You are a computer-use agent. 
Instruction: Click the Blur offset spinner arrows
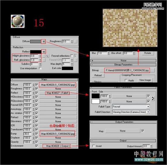click(x=134, y=53)
